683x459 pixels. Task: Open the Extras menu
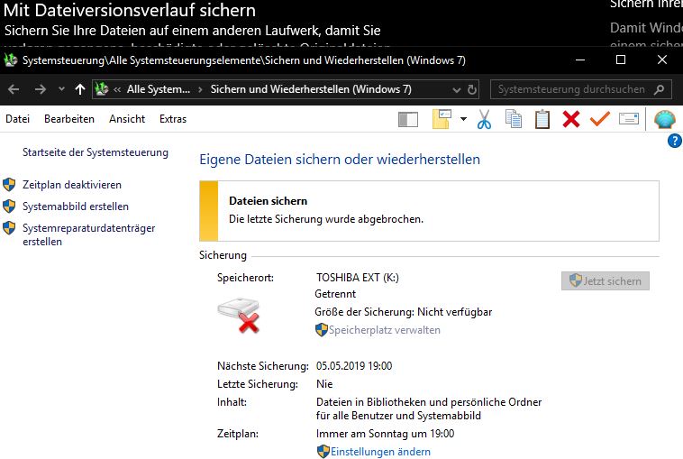coord(173,119)
